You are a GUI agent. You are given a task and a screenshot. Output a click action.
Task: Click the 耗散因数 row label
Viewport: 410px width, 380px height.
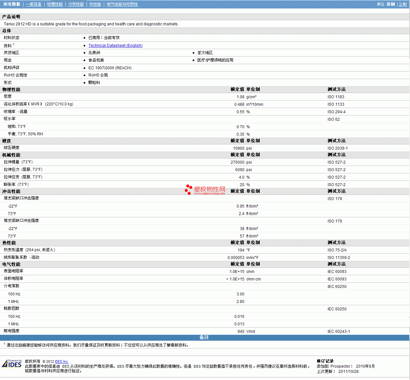point(11,308)
